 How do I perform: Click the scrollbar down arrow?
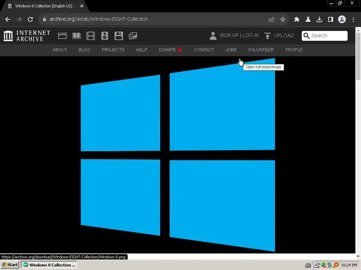click(x=358, y=256)
